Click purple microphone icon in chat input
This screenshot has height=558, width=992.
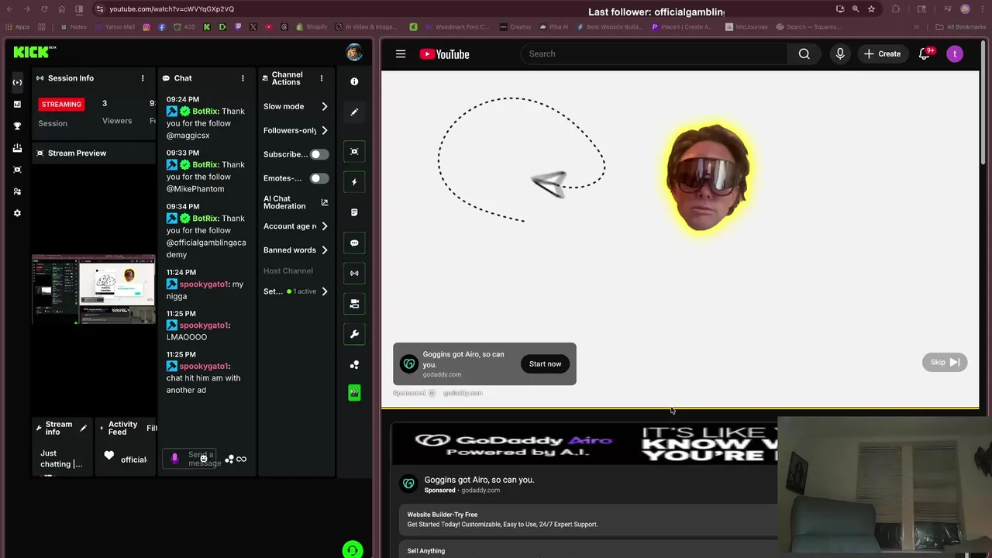(174, 459)
